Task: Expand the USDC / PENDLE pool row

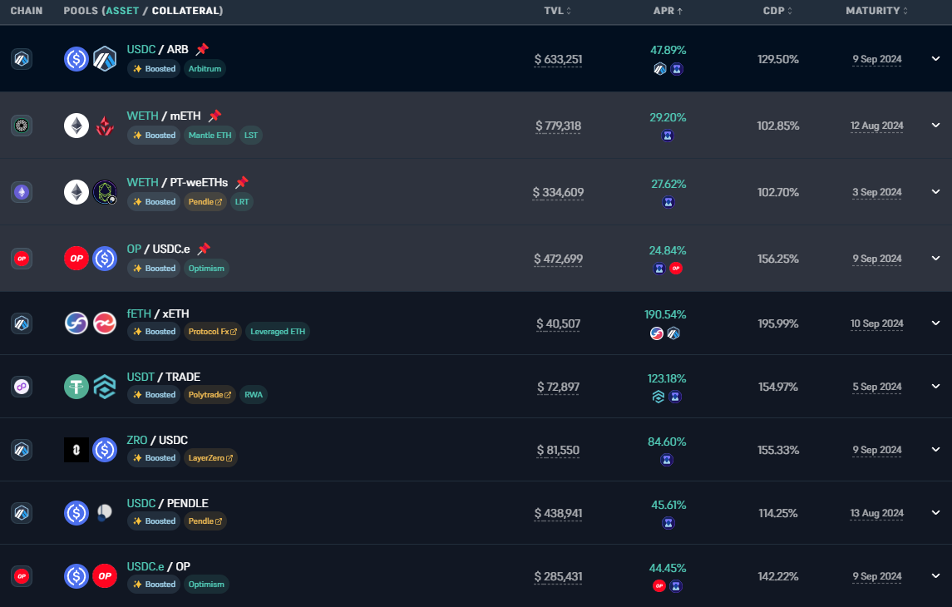Action: (x=935, y=512)
